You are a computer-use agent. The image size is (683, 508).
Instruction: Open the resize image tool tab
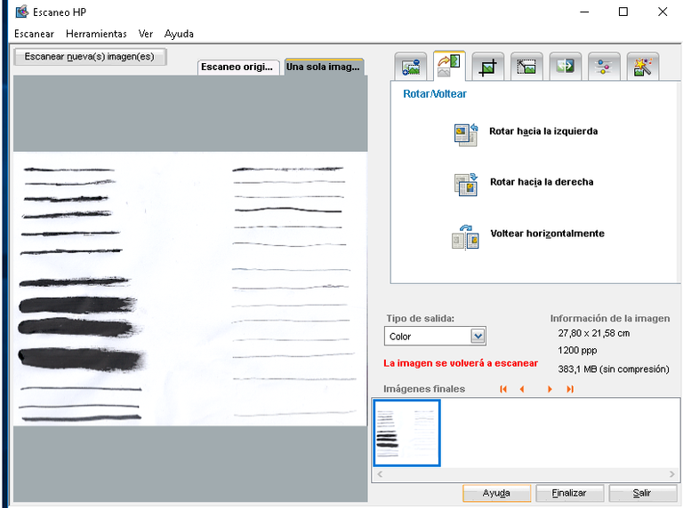(526, 67)
